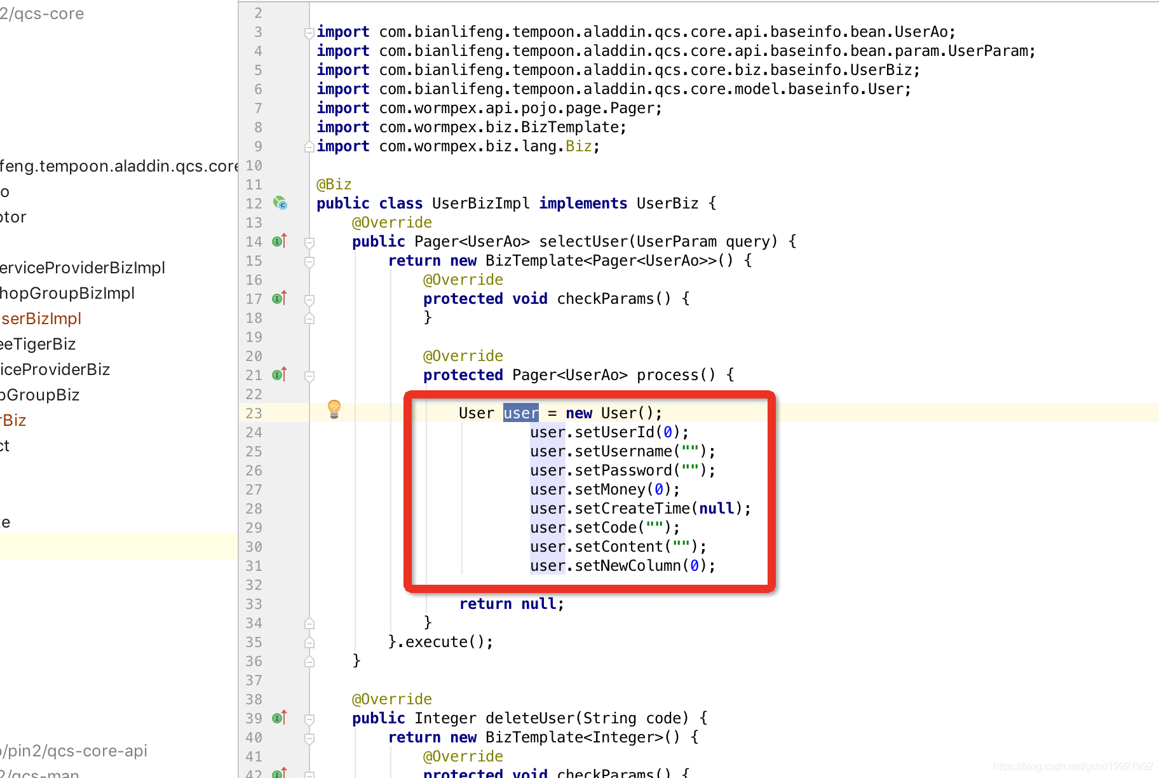Image resolution: width=1159 pixels, height=778 pixels.
Task: Click 'setMoney' on line 27
Action: (610, 489)
